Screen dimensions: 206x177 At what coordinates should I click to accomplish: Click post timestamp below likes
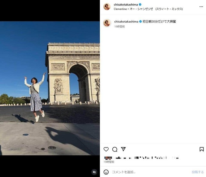(x=109, y=162)
